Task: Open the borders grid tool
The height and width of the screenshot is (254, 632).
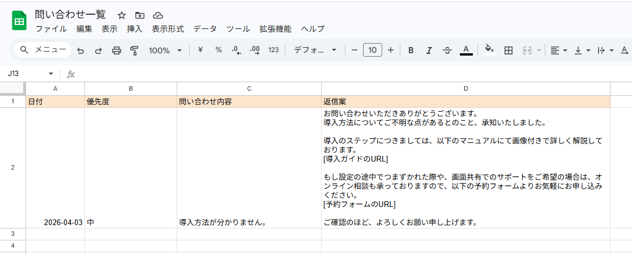Action: pos(509,50)
